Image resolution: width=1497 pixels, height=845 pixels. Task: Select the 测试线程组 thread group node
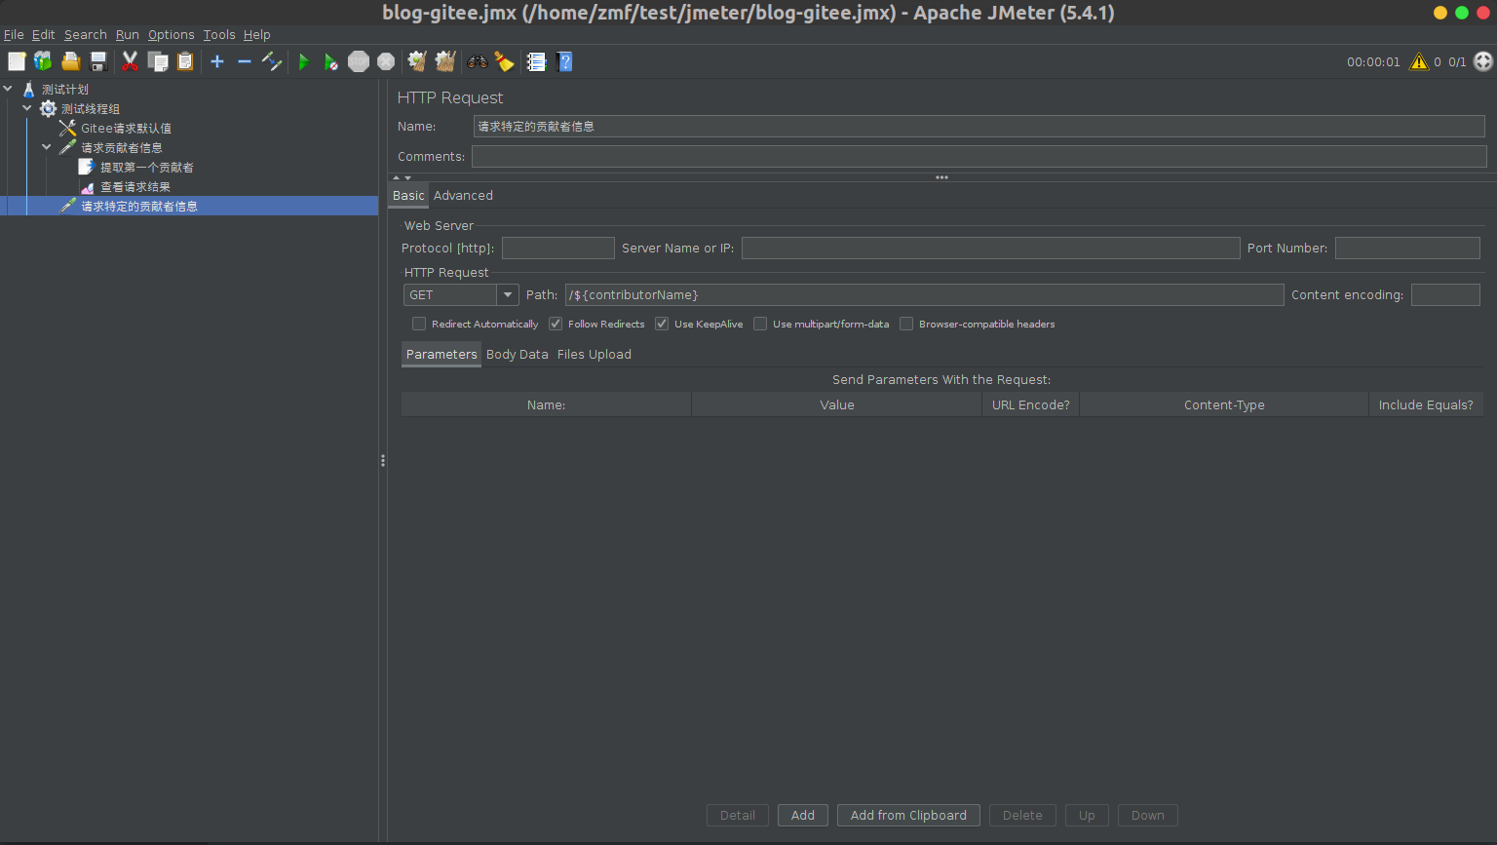(91, 108)
